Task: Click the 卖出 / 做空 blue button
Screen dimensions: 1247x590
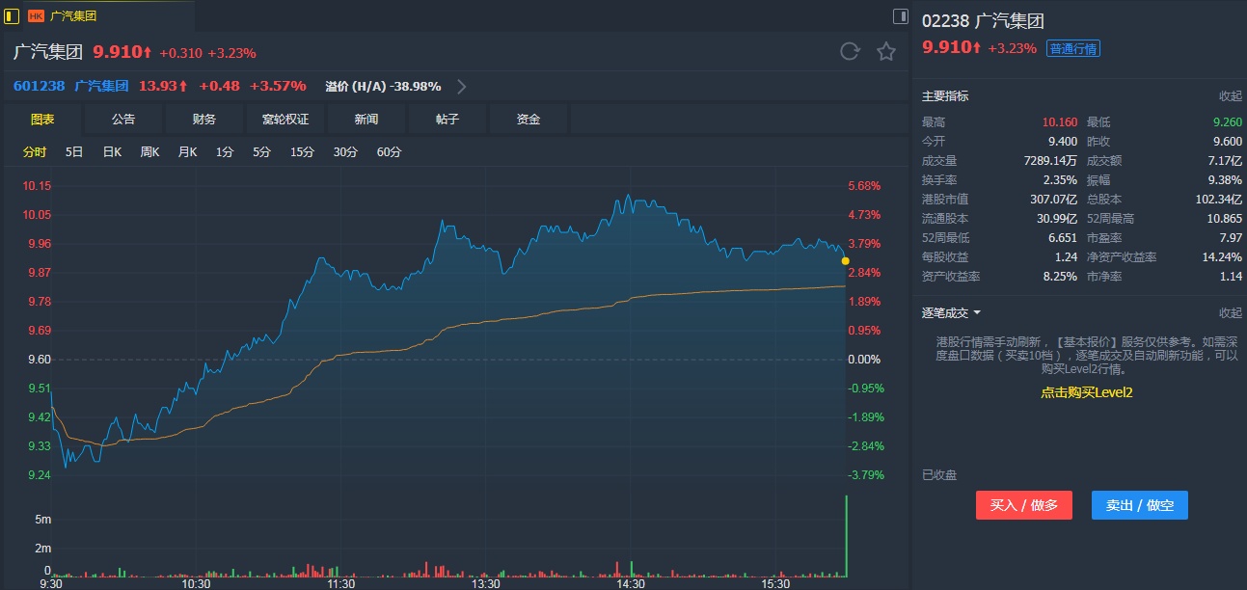Action: point(1139,505)
